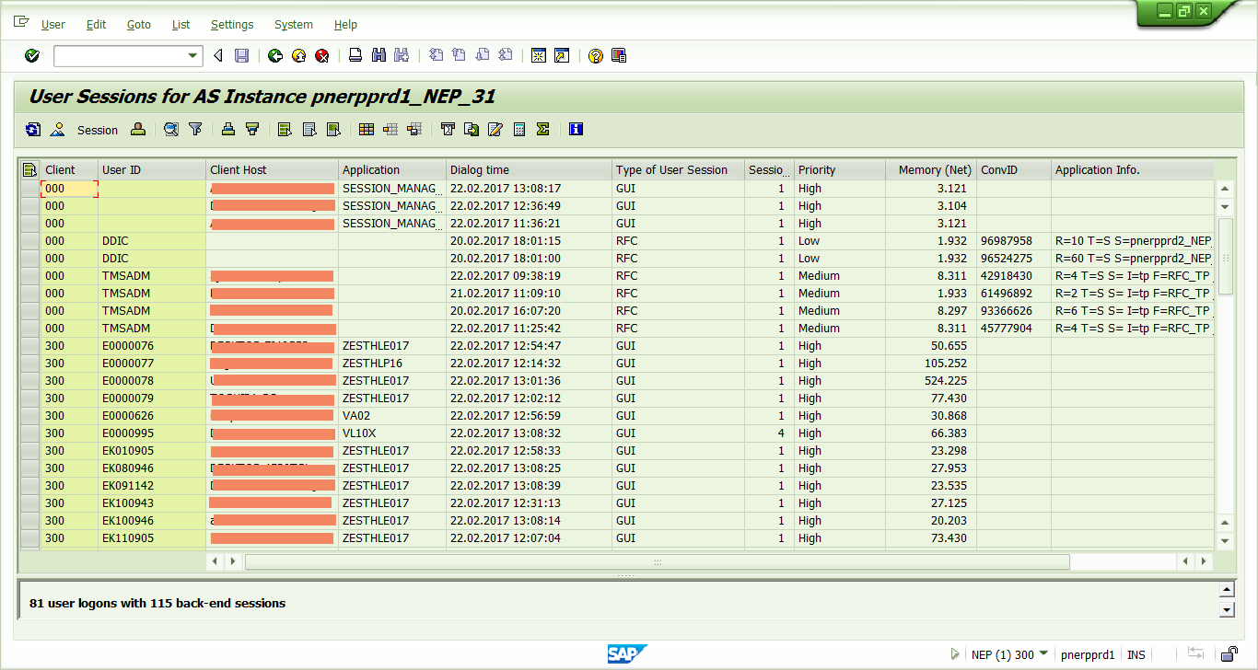Click the Sort Descending icon

(x=251, y=129)
